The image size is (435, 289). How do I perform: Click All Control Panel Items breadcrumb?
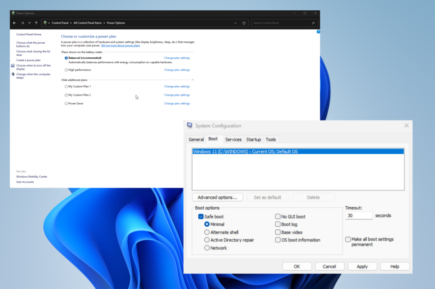[88, 23]
